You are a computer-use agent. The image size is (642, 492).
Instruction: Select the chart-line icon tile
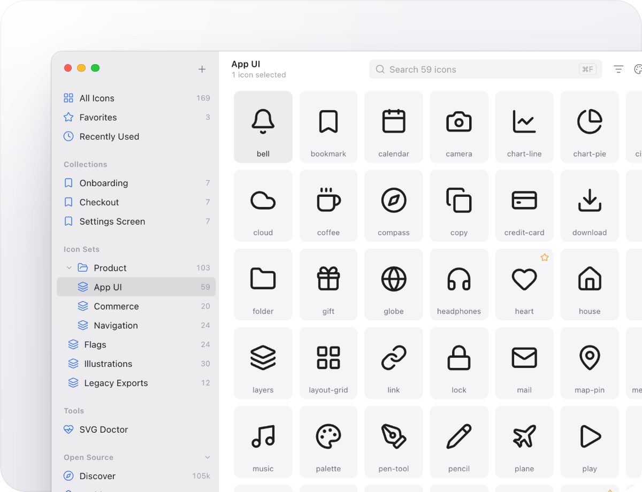click(524, 127)
